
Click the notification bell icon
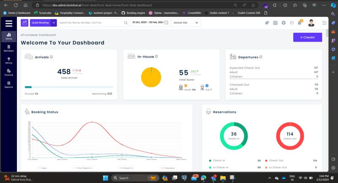(x=300, y=23)
